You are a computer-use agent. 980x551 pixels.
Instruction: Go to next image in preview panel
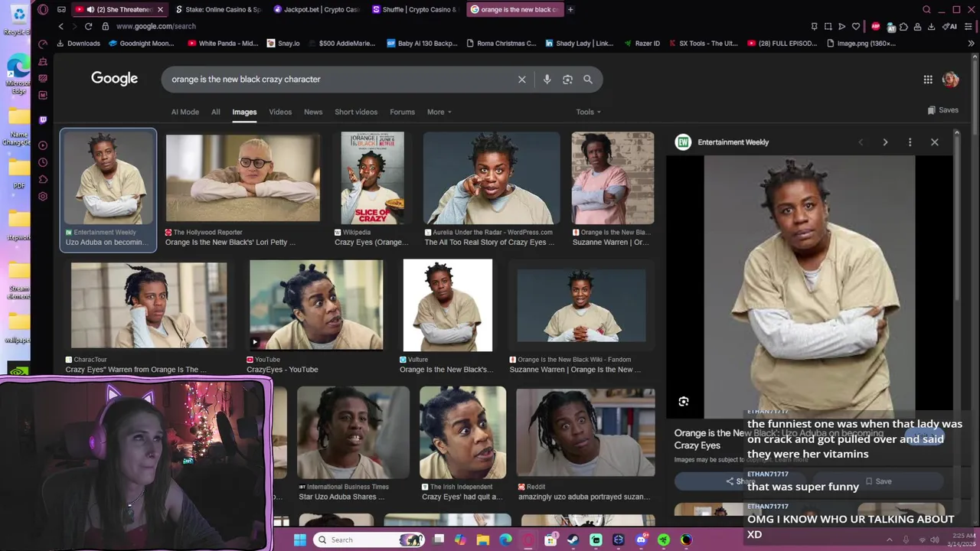click(885, 142)
